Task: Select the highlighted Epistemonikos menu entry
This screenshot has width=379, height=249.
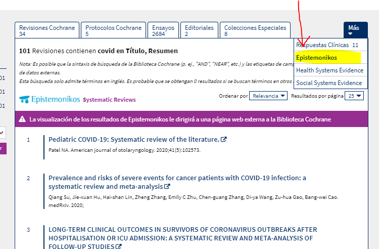Action: pyautogui.click(x=316, y=58)
